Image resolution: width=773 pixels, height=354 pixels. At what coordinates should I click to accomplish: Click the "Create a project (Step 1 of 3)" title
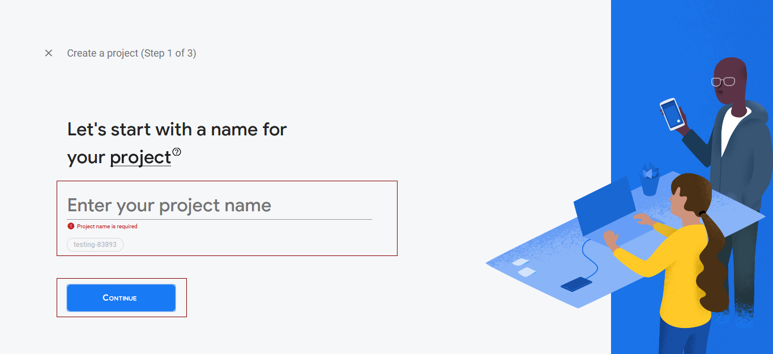coord(131,53)
